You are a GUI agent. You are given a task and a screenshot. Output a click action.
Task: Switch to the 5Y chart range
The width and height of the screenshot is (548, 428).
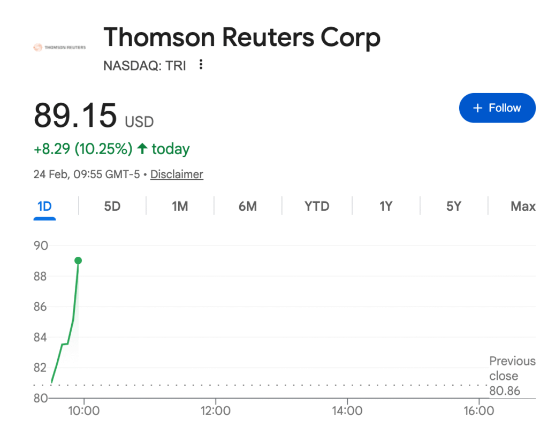click(x=454, y=206)
